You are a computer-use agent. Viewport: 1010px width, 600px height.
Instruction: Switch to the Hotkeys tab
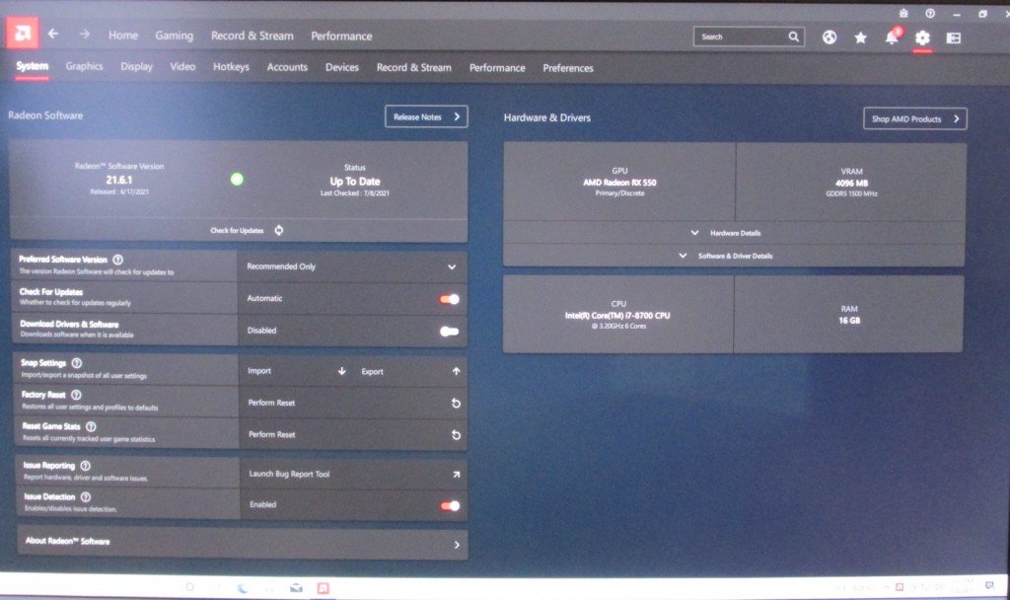coord(231,67)
